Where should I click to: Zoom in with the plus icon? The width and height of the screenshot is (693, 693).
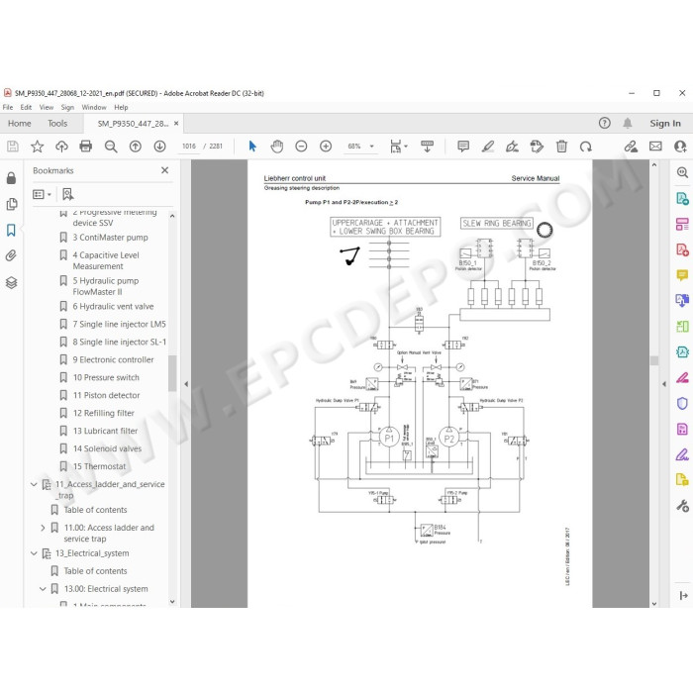326,147
